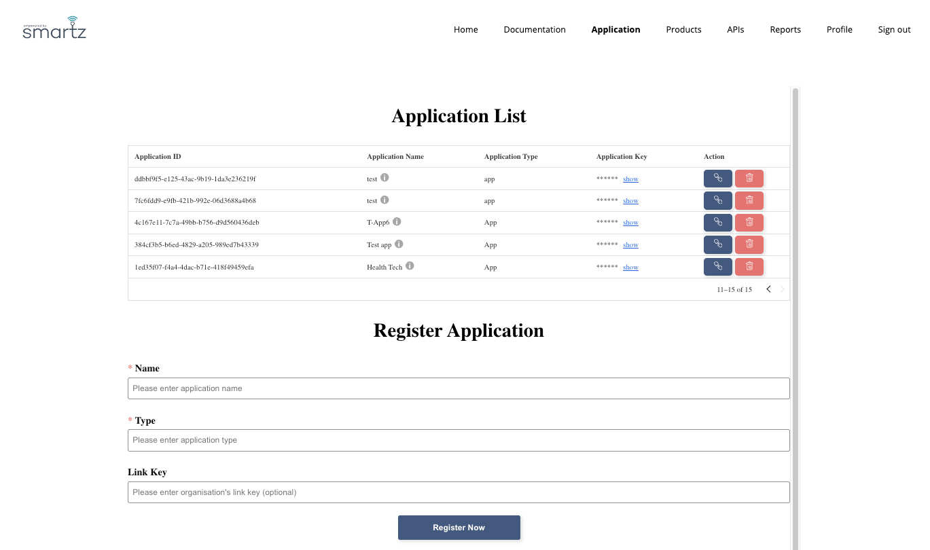Click the Smartz logo
Screen dimensions: 930x550
coord(54,28)
